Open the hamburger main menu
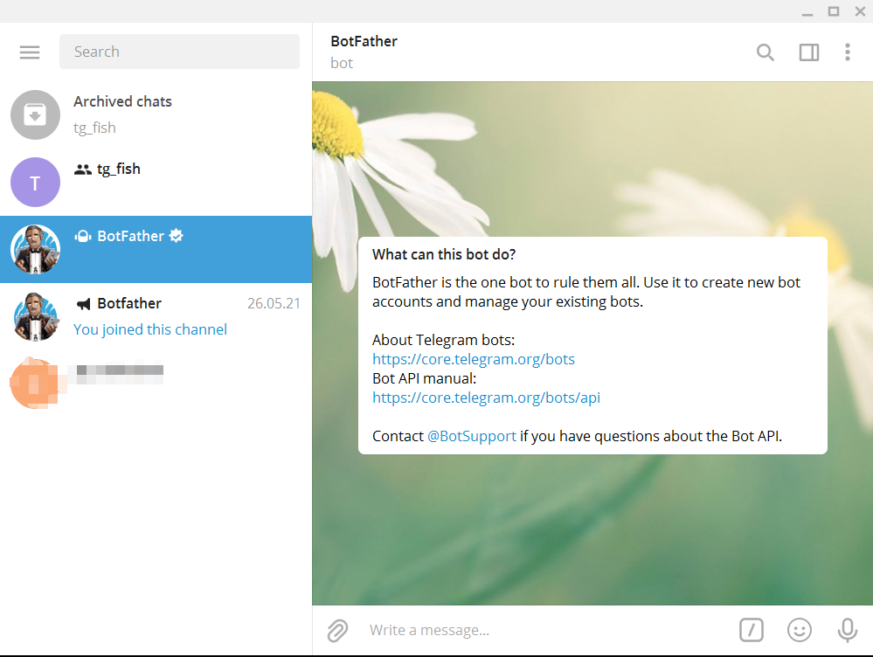The image size is (873, 657). click(30, 52)
